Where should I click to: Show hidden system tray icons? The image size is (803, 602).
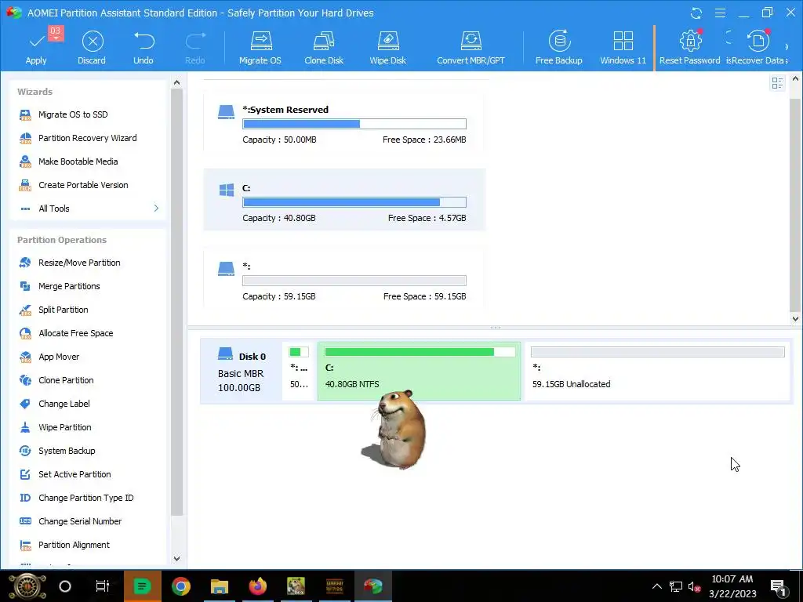657,586
